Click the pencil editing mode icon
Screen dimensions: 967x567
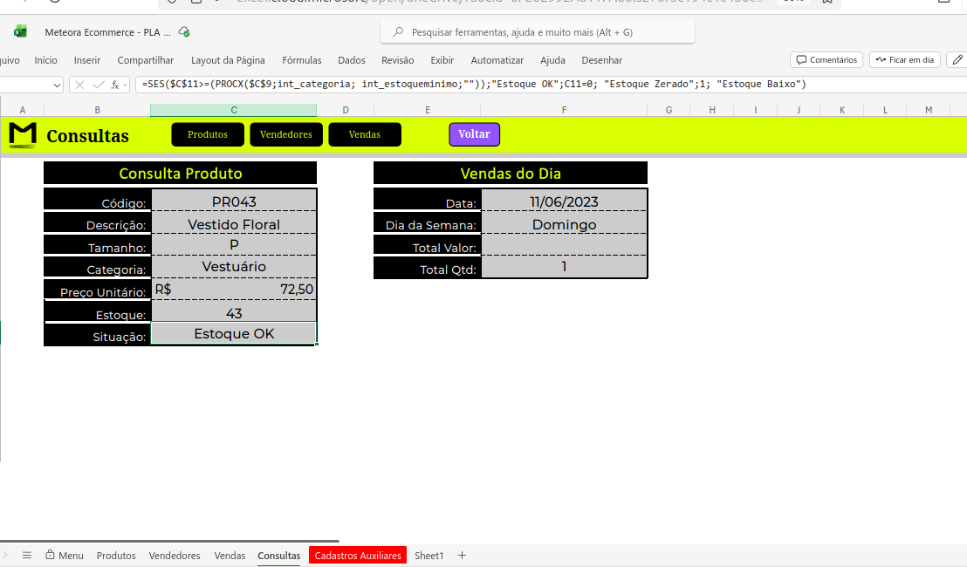(x=957, y=60)
